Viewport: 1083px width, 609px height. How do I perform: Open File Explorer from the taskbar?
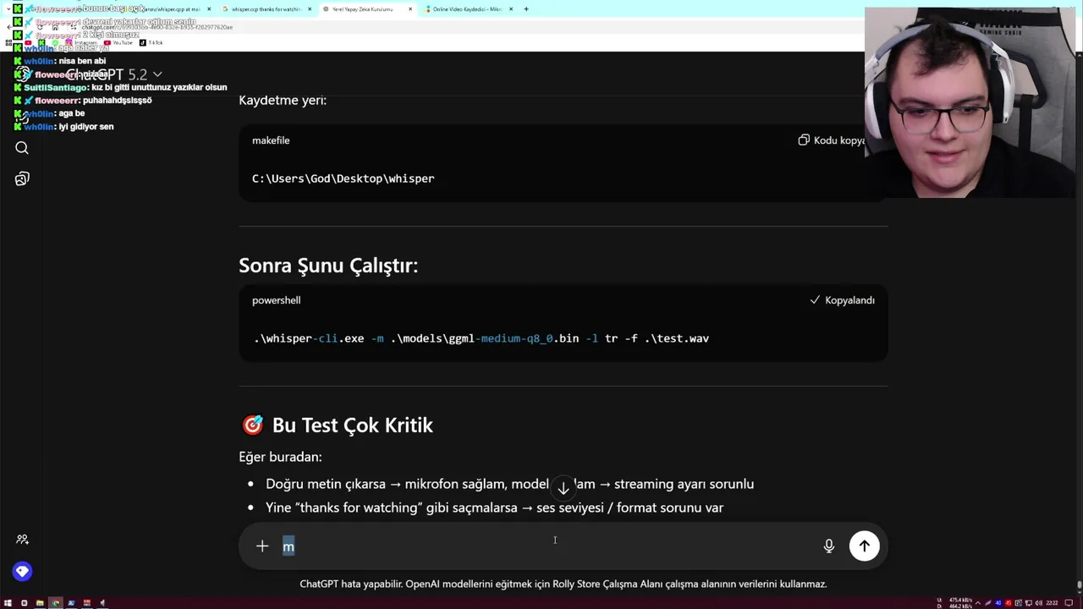(40, 603)
